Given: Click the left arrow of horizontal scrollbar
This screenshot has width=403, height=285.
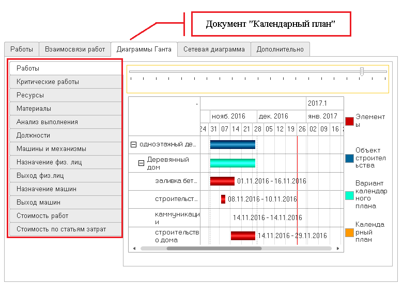Looking at the screenshot, I should pyautogui.click(x=134, y=248).
